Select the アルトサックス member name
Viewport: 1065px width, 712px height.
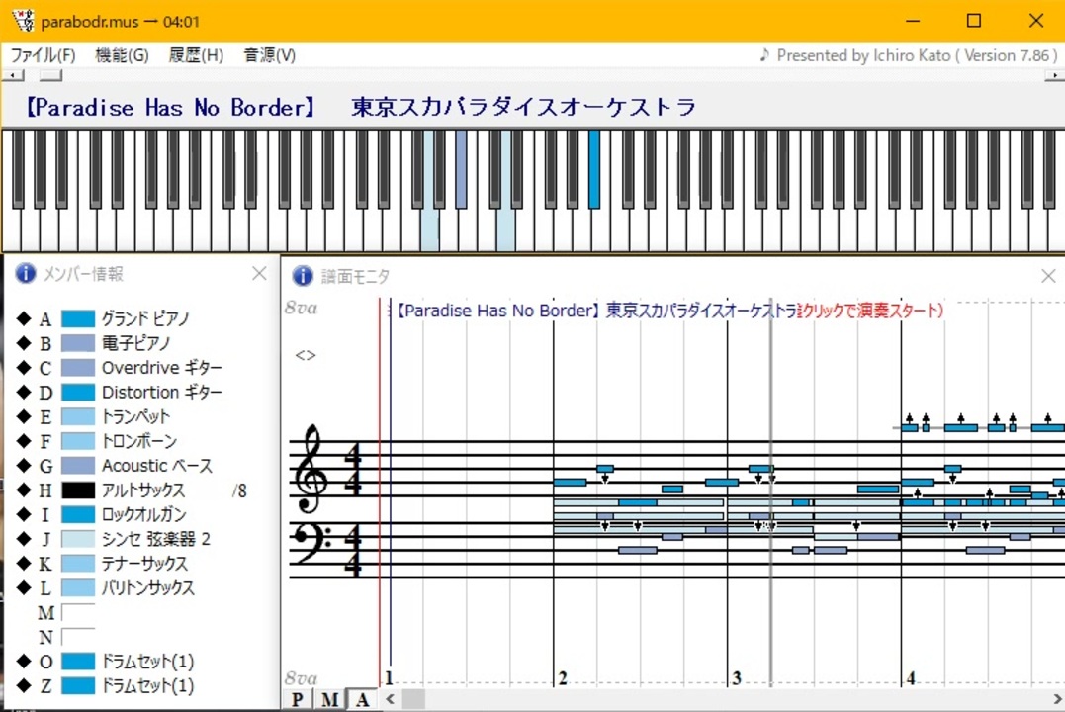point(143,489)
